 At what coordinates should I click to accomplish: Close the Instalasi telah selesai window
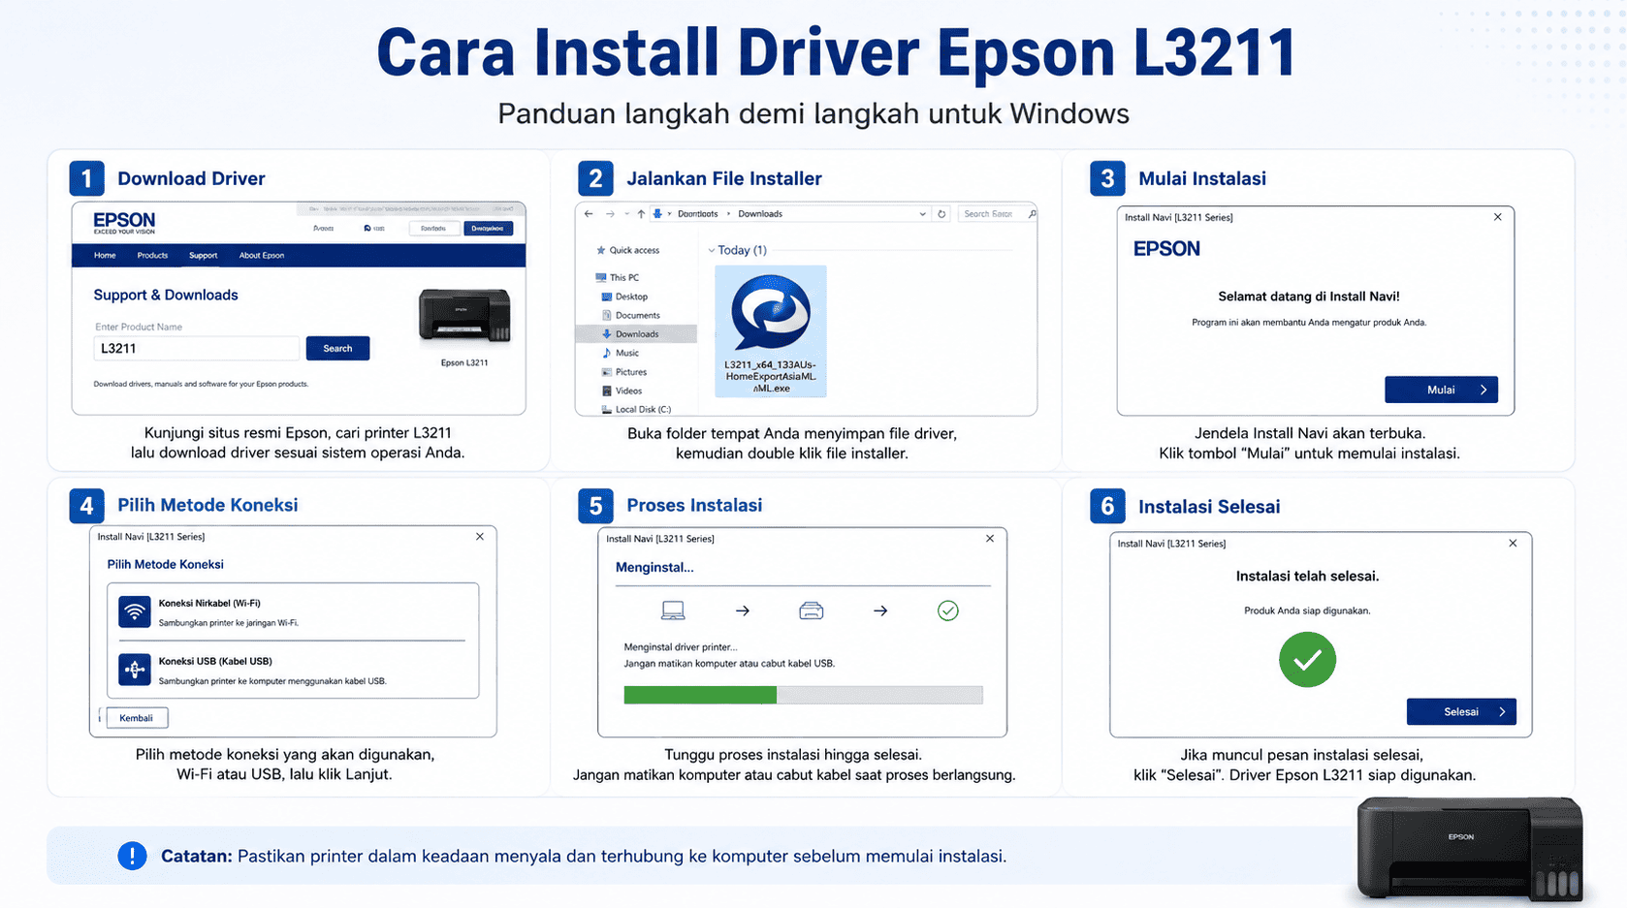coord(1513,544)
